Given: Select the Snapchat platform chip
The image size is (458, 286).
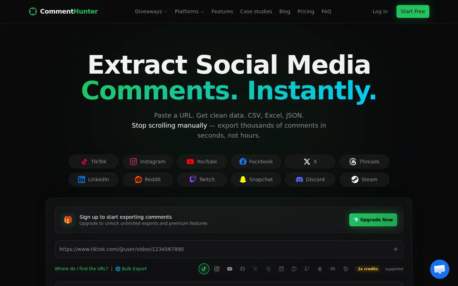Looking at the screenshot, I should [x=256, y=179].
